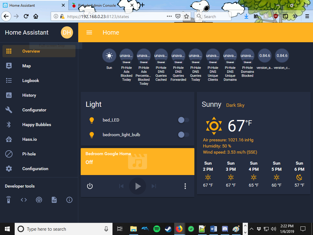Image resolution: width=313 pixels, height=235 pixels.
Task: Turn on the bed_LED light
Action: (x=183, y=120)
